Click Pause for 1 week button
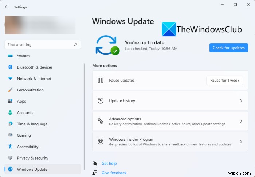The width and height of the screenshot is (255, 177). point(225,80)
